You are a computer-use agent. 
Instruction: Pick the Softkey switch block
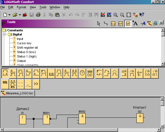(28, 84)
